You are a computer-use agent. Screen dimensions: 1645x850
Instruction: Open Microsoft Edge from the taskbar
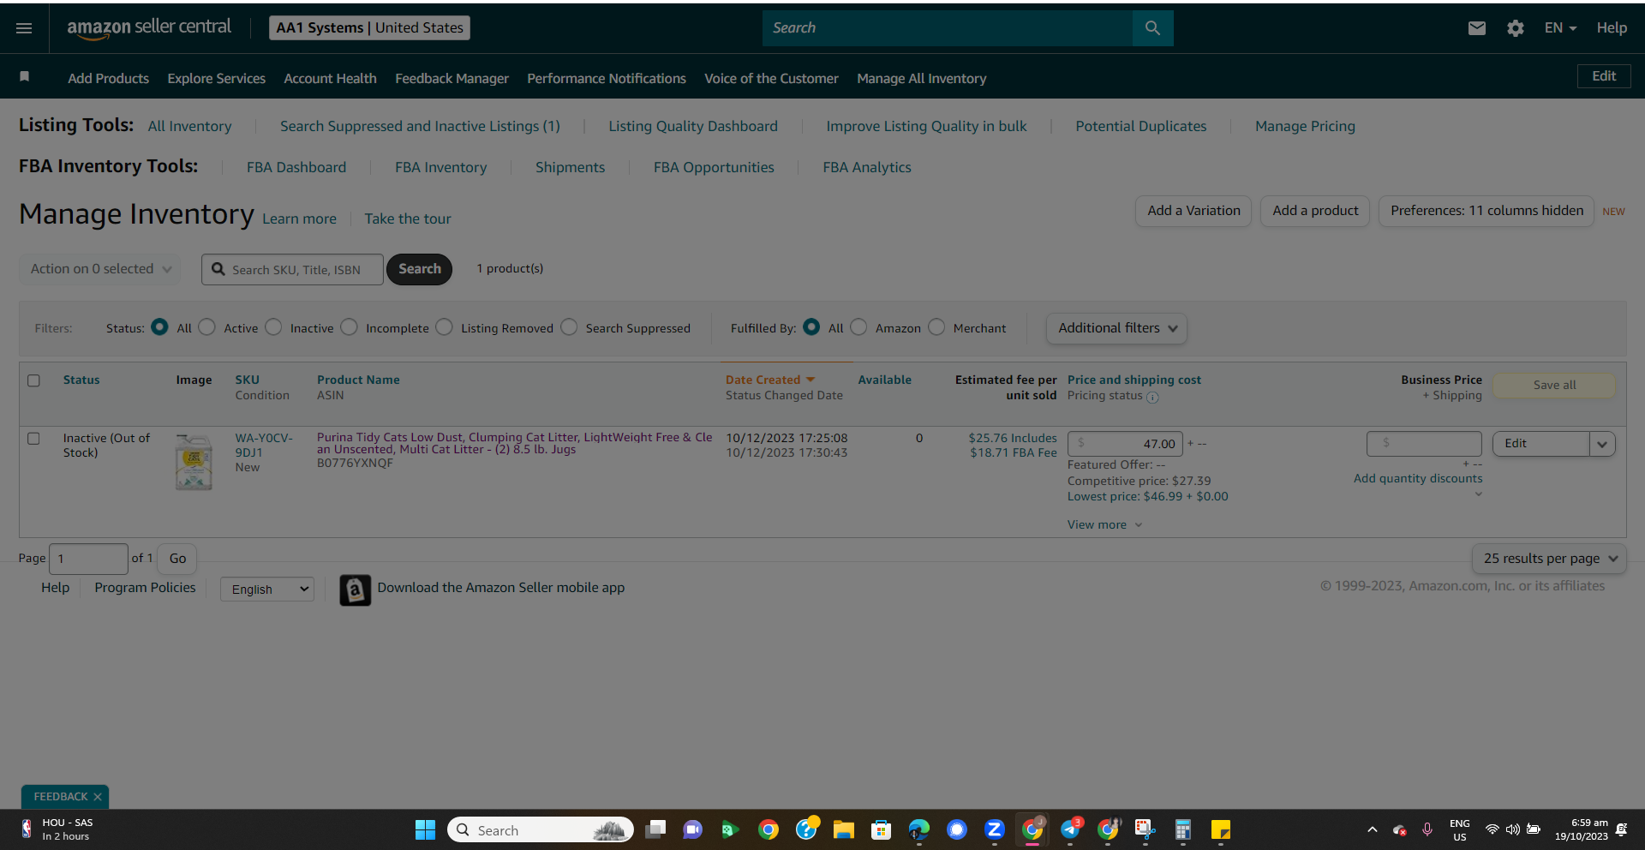coord(919,829)
